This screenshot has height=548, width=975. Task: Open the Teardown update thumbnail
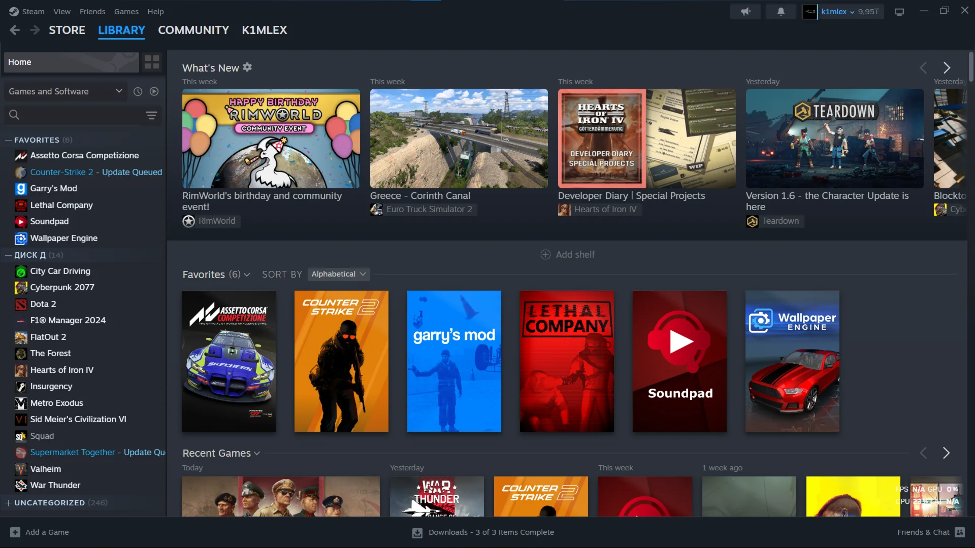[x=834, y=138]
